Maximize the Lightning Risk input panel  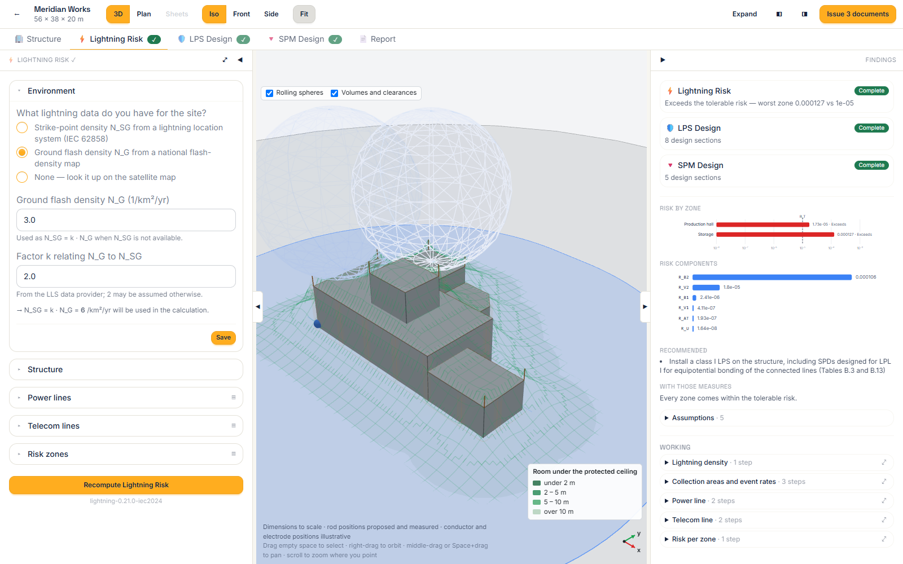pos(225,60)
